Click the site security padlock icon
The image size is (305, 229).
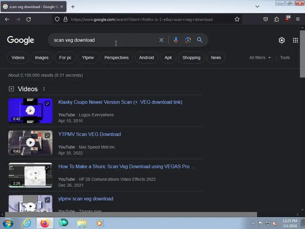66,19
